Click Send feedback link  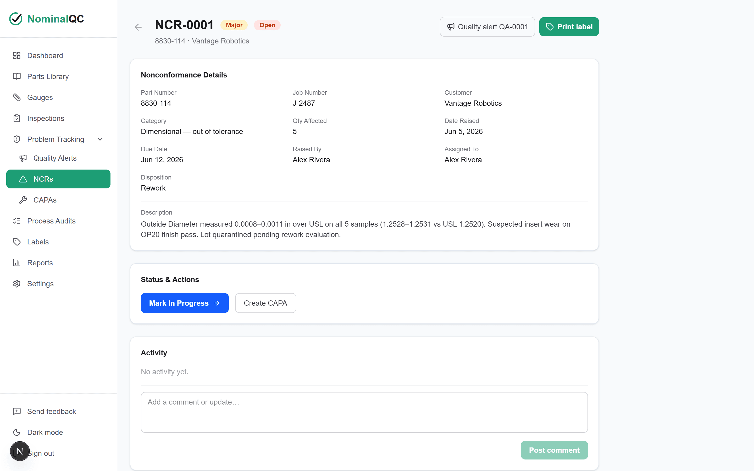58,412
